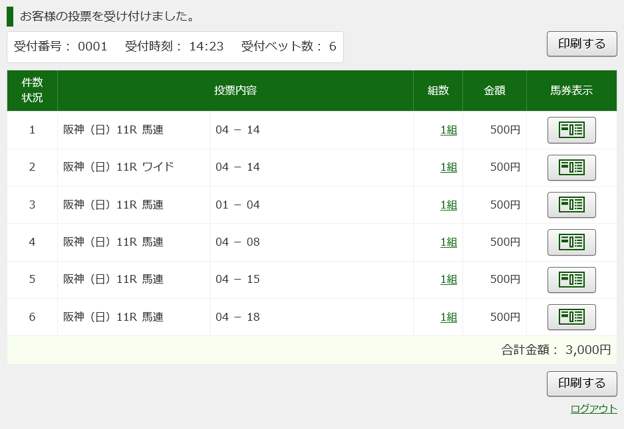Open 1組 link in row 1
This screenshot has height=429, width=624.
[x=448, y=130]
